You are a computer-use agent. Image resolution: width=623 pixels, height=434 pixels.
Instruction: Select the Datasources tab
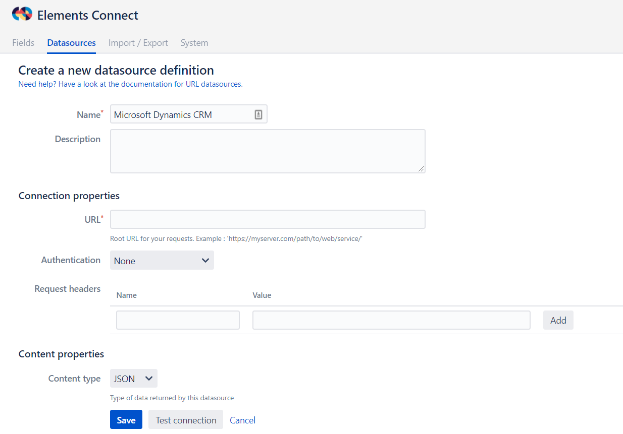tap(72, 43)
